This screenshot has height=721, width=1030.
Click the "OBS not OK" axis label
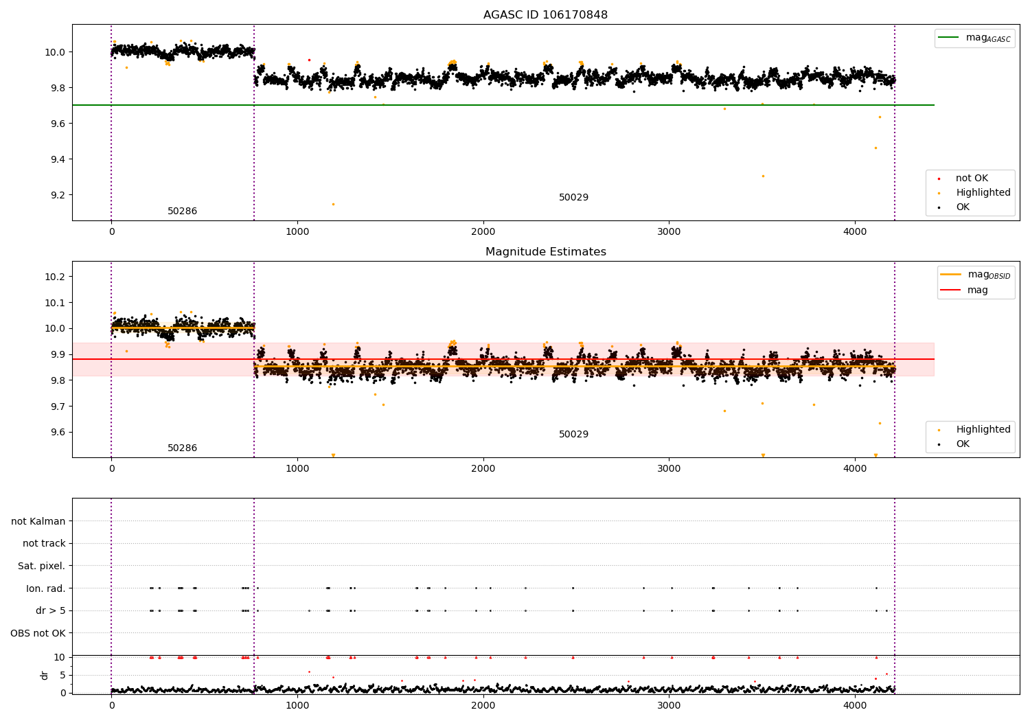[x=38, y=633]
